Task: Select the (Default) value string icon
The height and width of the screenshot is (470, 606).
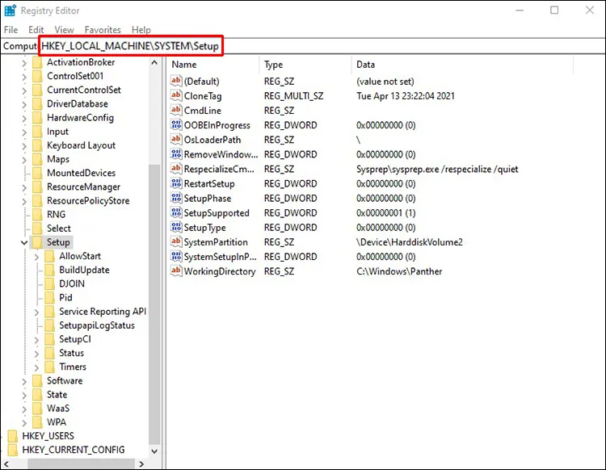Action: coord(176,81)
